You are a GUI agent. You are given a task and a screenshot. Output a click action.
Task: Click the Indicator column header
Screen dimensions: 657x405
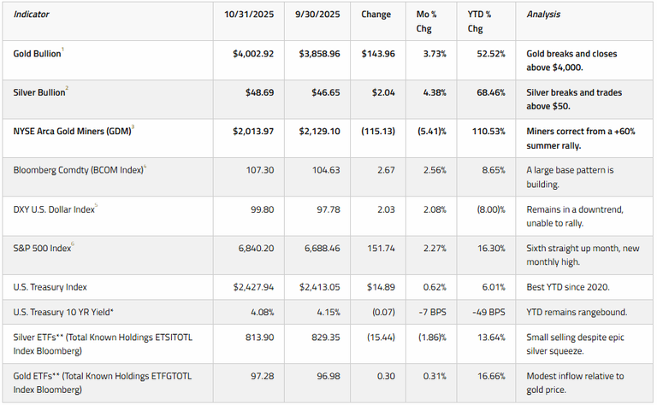coord(32,15)
